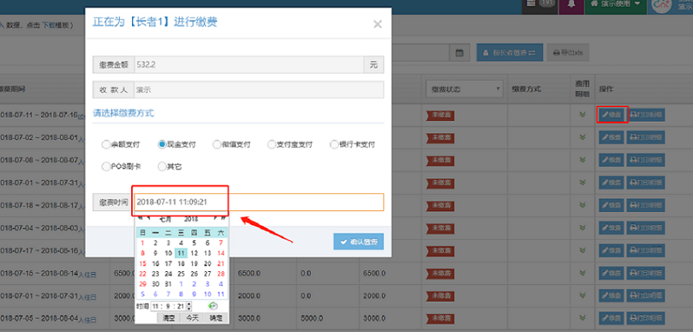
Task: Click the green reset-time icon in calendar
Action: click(x=213, y=306)
